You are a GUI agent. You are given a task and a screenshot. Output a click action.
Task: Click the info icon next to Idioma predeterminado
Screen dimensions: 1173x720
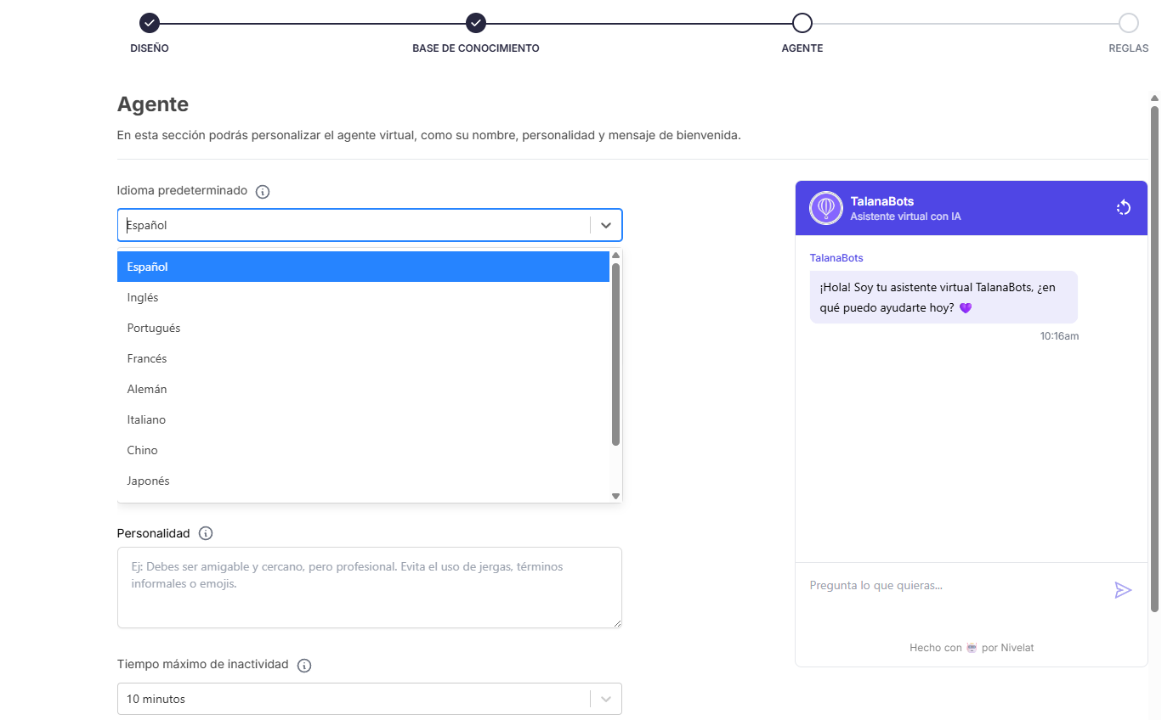[x=262, y=191]
